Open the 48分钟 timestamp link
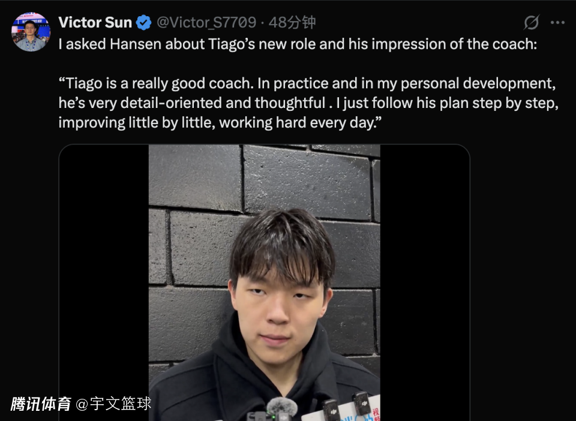 click(292, 23)
